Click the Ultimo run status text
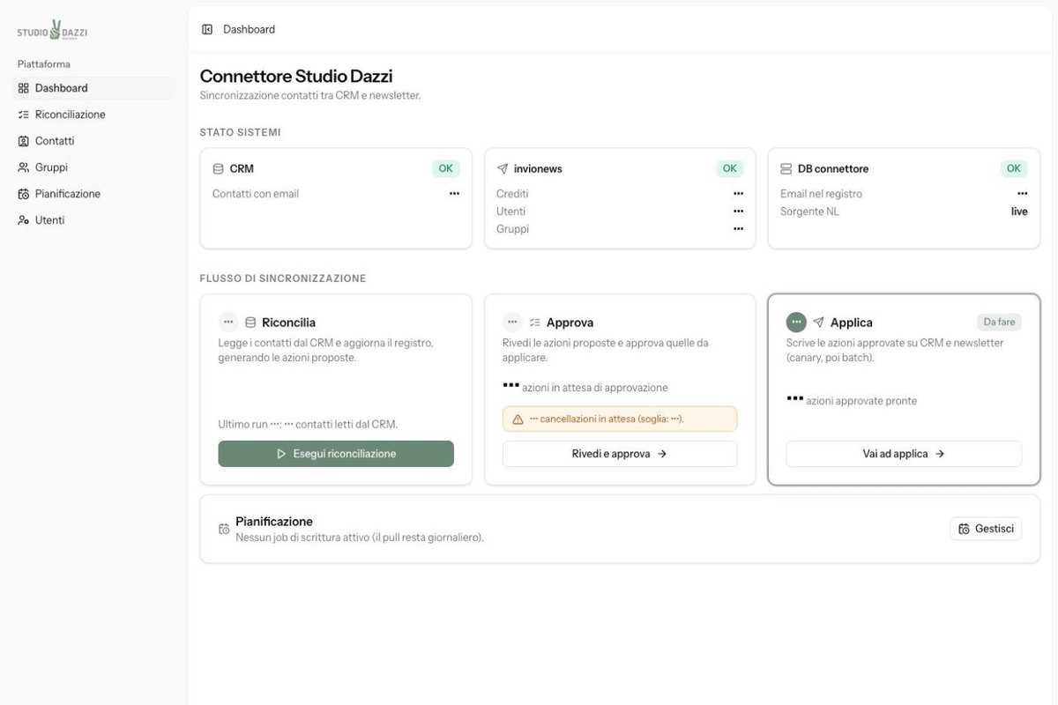1058x705 pixels. coord(308,425)
